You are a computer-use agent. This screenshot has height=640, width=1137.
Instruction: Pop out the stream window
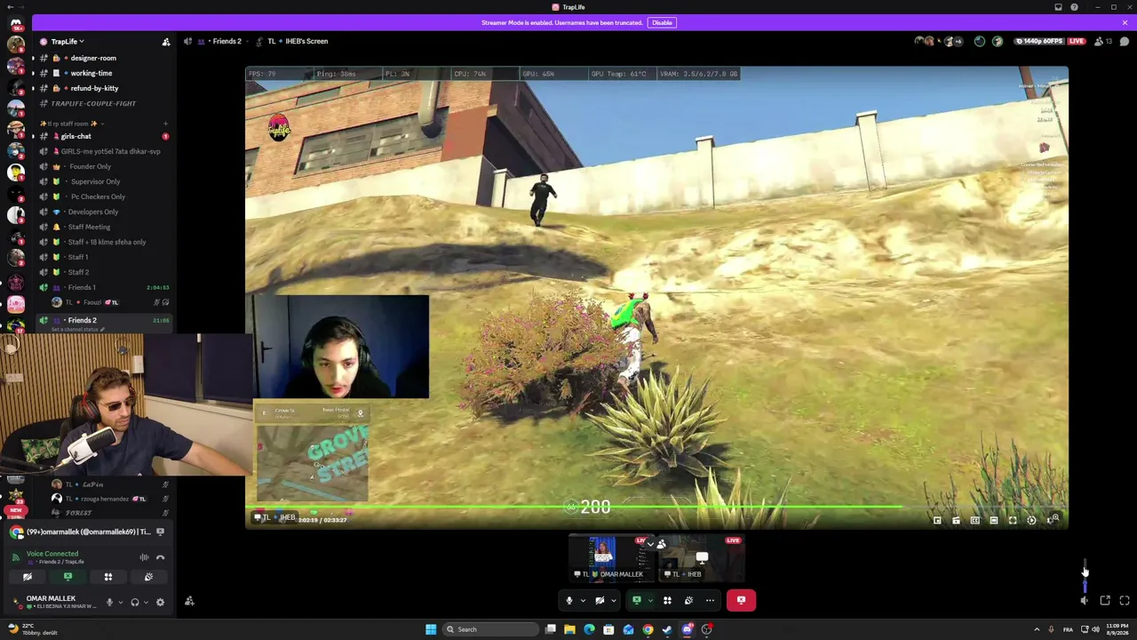click(1105, 601)
